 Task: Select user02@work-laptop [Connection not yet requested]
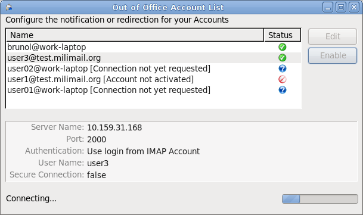(x=154, y=68)
